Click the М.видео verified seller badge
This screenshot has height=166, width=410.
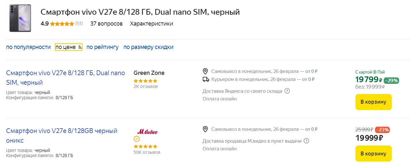pos(137,139)
